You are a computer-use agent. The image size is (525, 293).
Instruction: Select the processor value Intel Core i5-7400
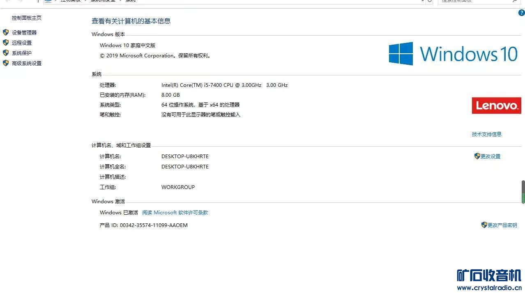225,85
